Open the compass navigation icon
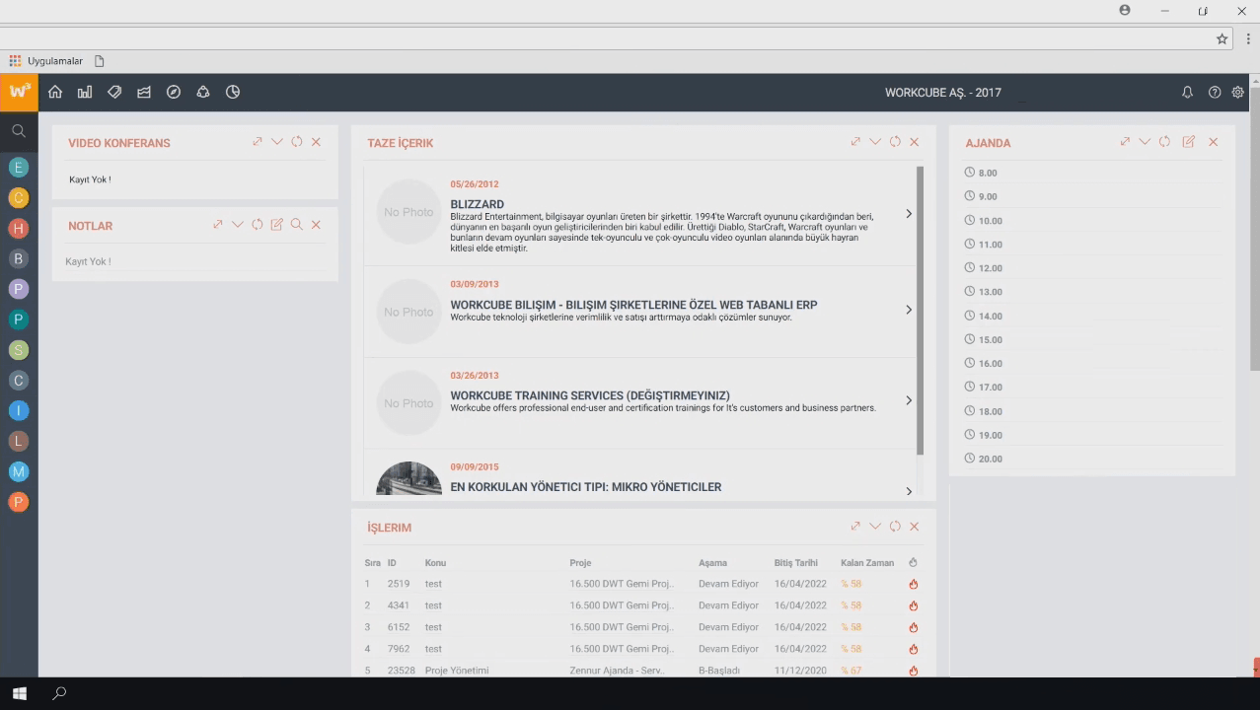Viewport: 1260px width, 710px height. (x=174, y=92)
